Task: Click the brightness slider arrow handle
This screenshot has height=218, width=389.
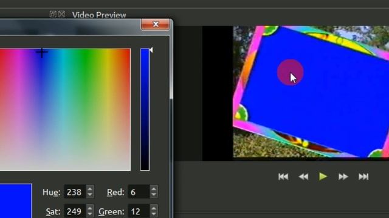Action: point(151,50)
